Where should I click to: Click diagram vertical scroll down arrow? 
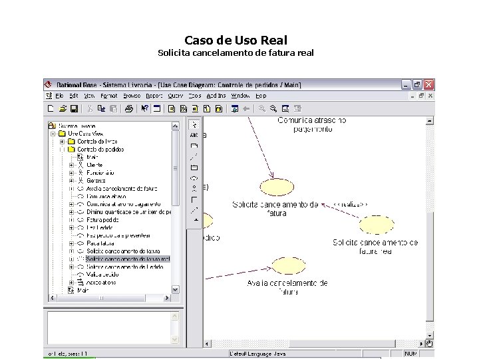pyautogui.click(x=430, y=336)
